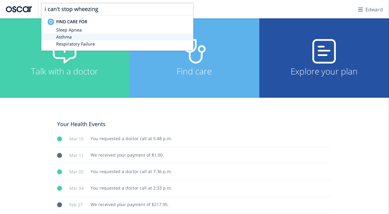
Task: Open the Edward account menu
Action: coord(374,10)
